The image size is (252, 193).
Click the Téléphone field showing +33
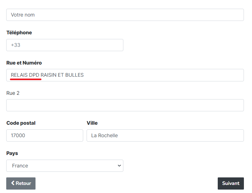65,45
